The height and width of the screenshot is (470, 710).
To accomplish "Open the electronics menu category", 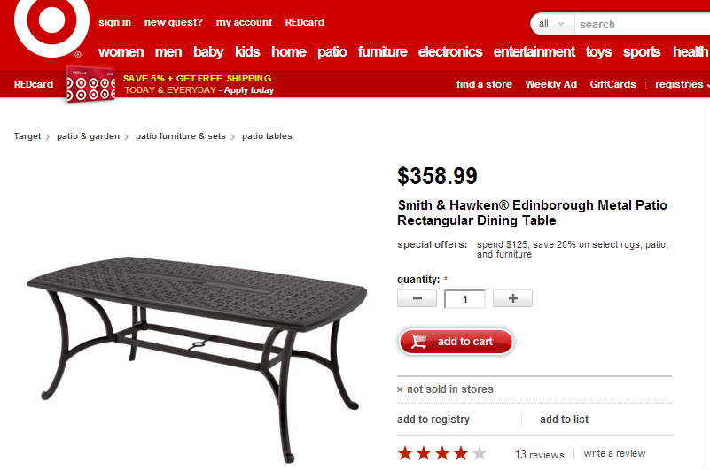I will click(x=450, y=52).
